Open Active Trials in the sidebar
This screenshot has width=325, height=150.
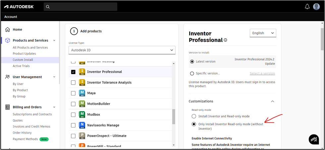21,66
